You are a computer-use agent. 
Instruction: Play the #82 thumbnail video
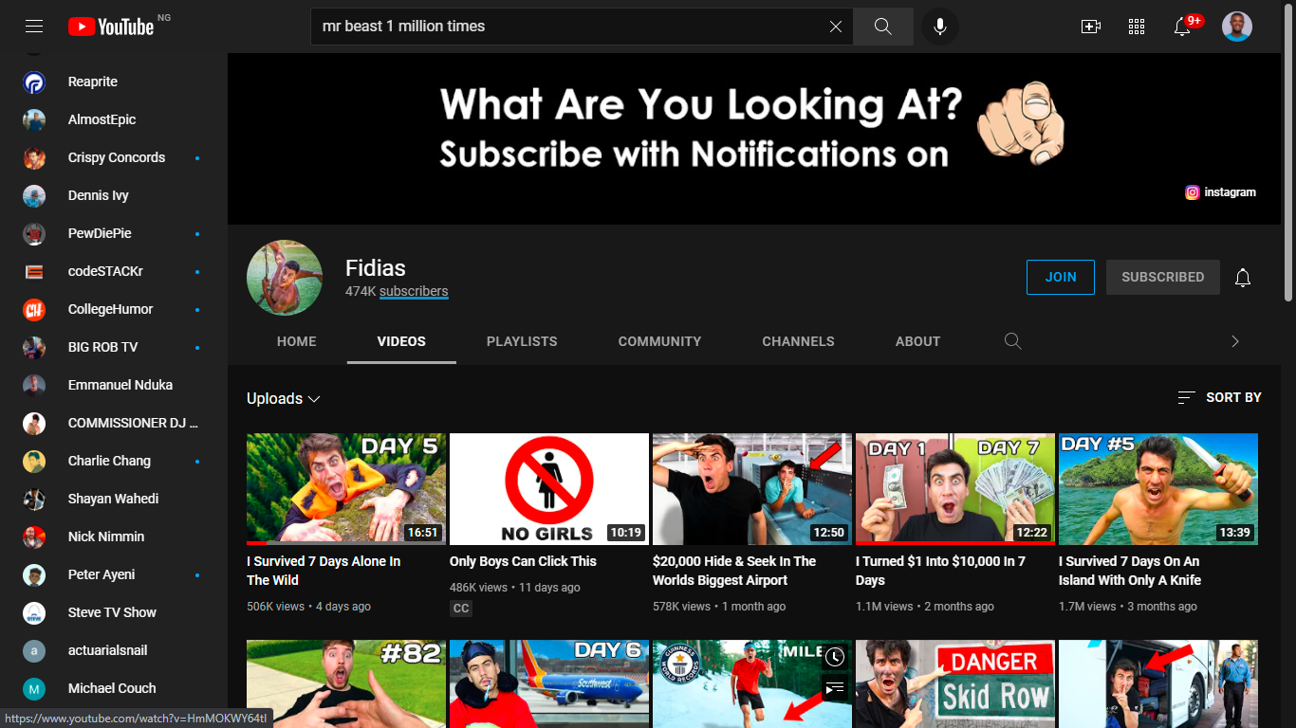pyautogui.click(x=346, y=683)
